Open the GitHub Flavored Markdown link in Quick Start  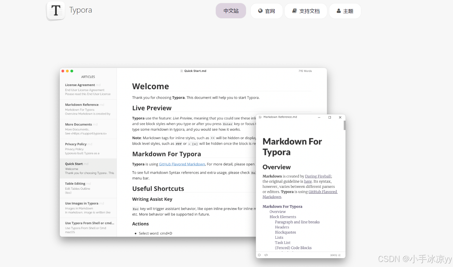[182, 164]
